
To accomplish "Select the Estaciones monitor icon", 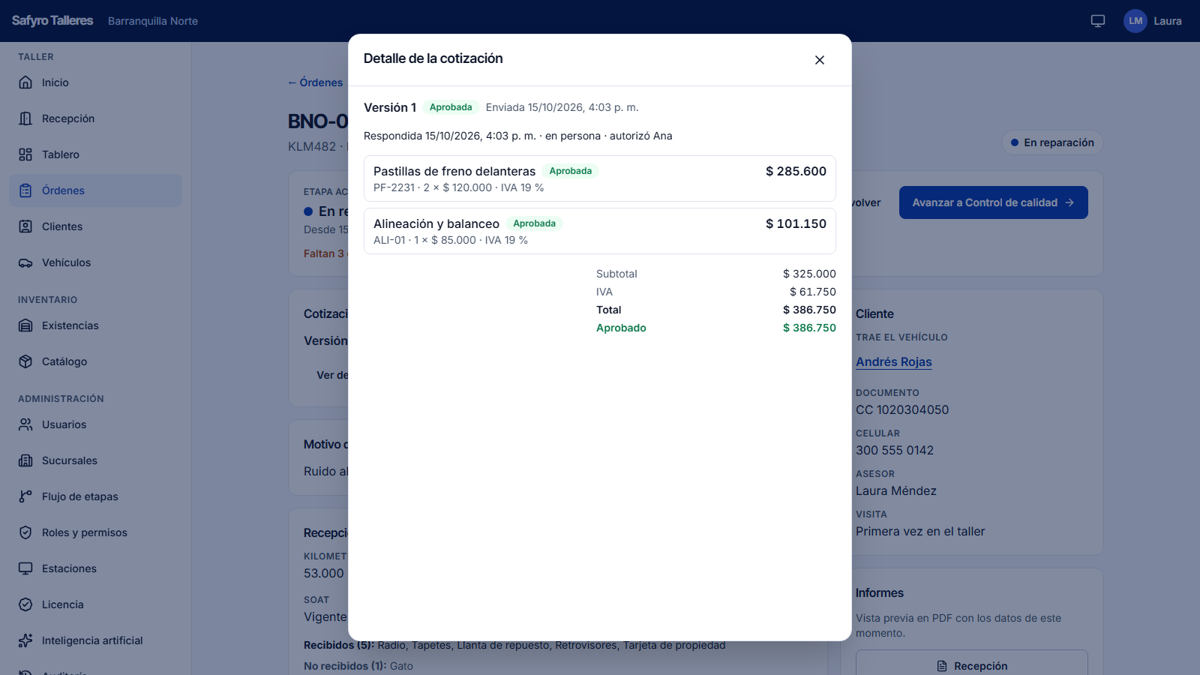I will [x=25, y=568].
